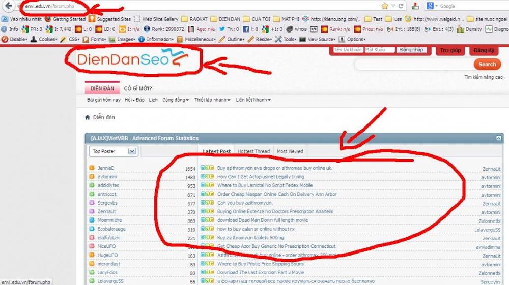Click the reload page icon
509x285 pixels.
coord(401,6)
